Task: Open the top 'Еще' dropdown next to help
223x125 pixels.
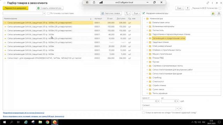Action: click(x=180, y=8)
